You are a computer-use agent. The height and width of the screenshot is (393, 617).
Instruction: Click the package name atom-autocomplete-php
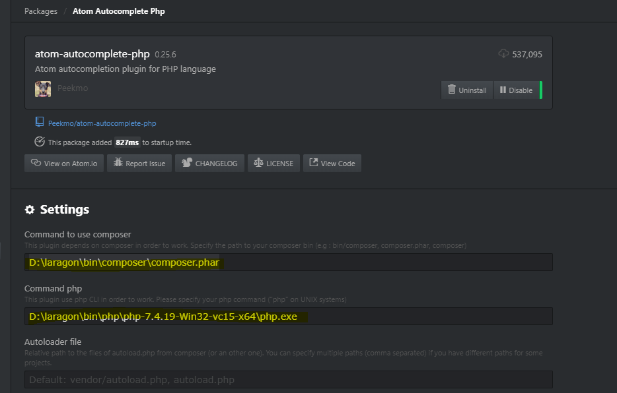tap(92, 54)
